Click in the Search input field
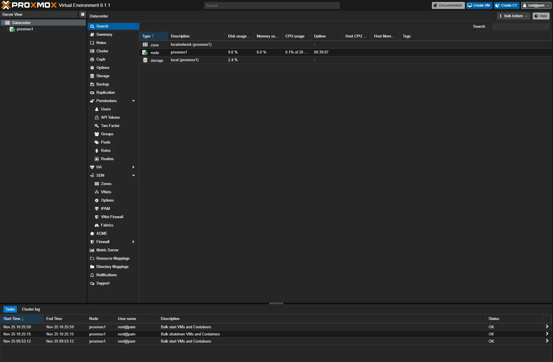553x362 pixels. pos(271,5)
